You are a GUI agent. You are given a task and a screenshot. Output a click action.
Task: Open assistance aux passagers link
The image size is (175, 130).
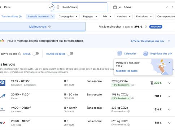tap(55, 72)
